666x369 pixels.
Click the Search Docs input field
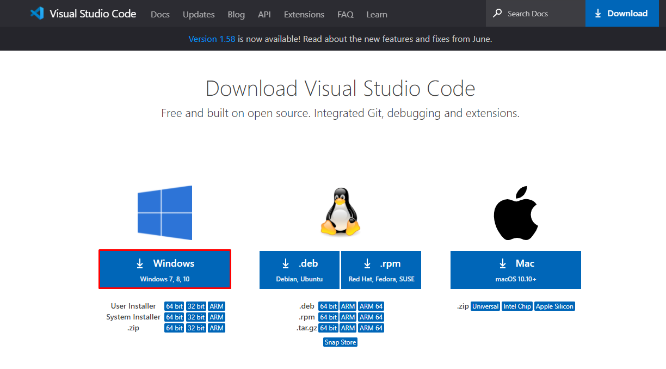coord(535,13)
